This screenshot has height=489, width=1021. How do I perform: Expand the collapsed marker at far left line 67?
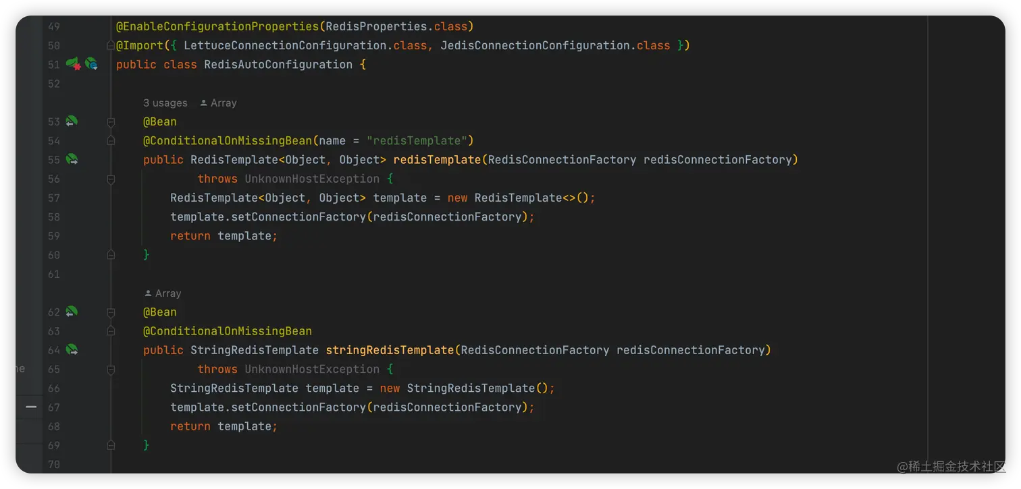click(x=30, y=407)
